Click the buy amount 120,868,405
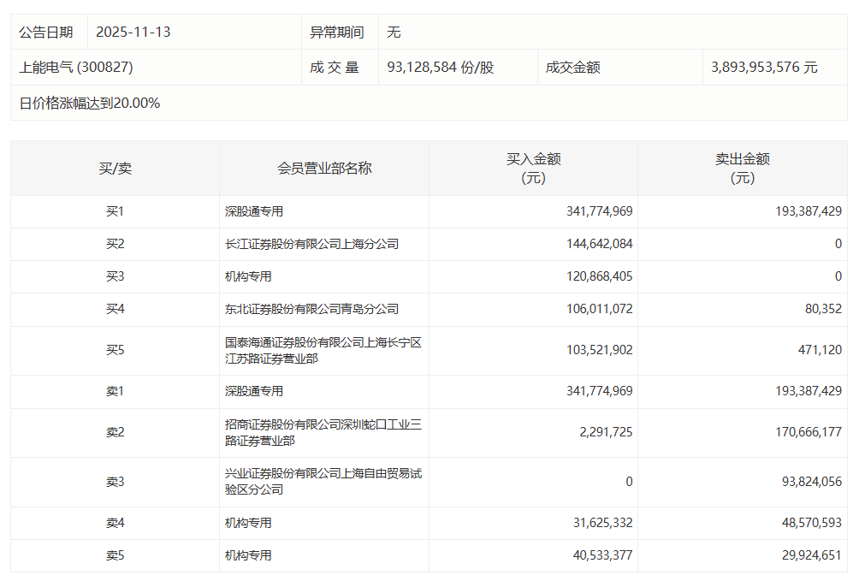The height and width of the screenshot is (587, 859). tap(599, 276)
